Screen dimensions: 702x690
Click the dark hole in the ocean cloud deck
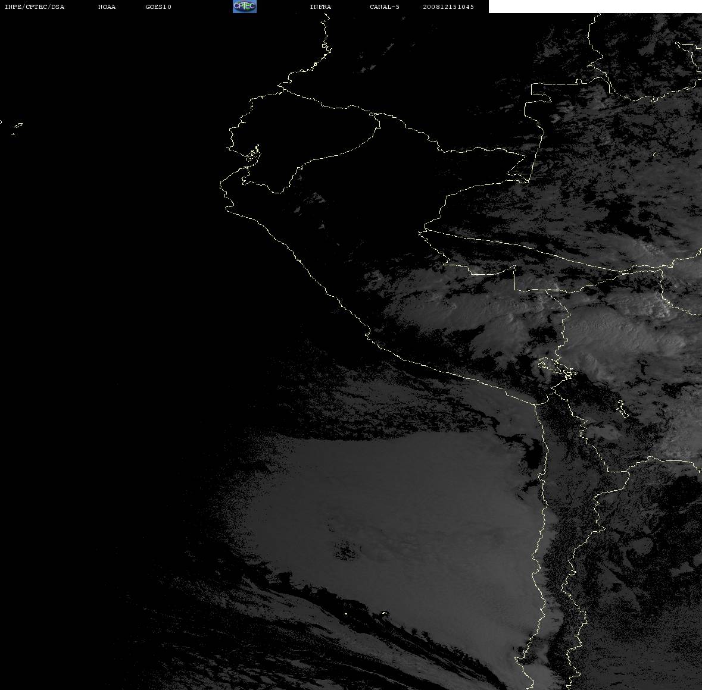pos(345,550)
